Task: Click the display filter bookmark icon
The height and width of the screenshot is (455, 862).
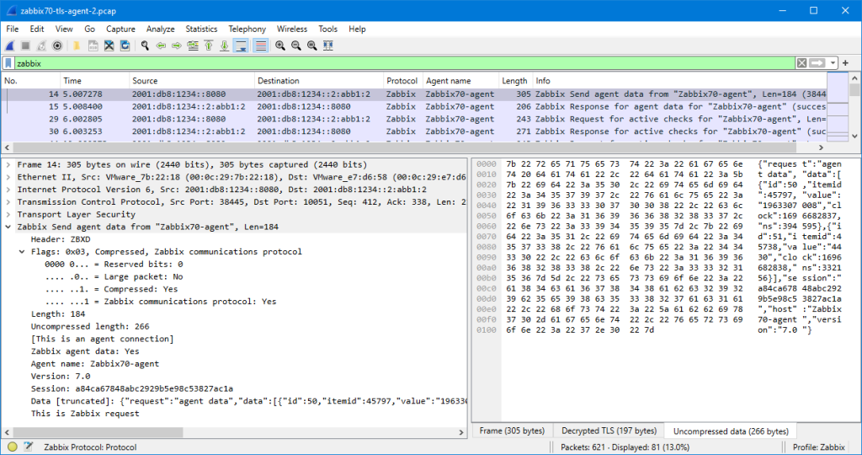Action: click(8, 63)
